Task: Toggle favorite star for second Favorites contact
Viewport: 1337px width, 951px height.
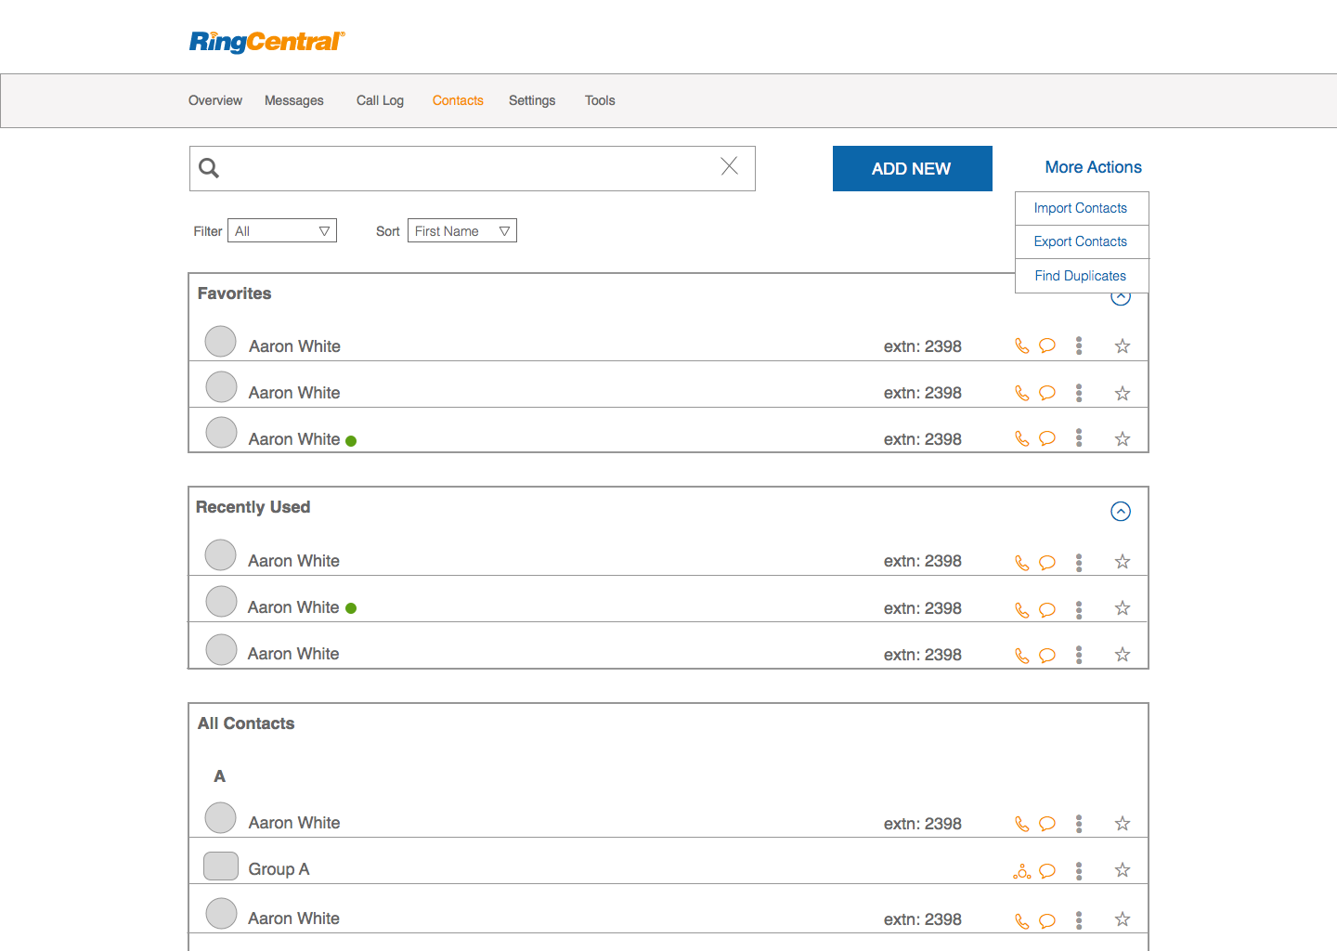Action: click(1123, 394)
